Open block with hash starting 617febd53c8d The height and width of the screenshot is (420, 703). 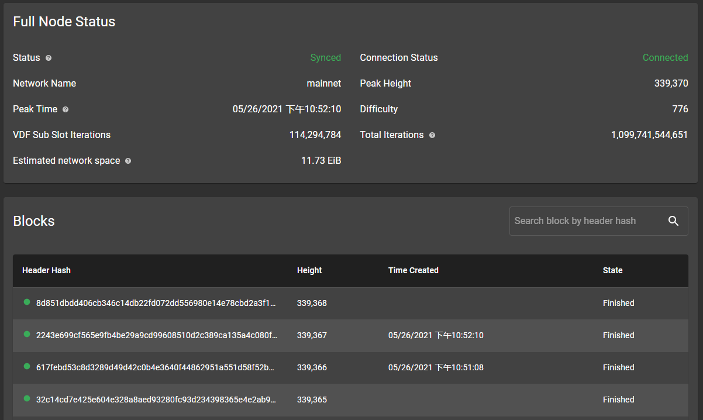156,367
